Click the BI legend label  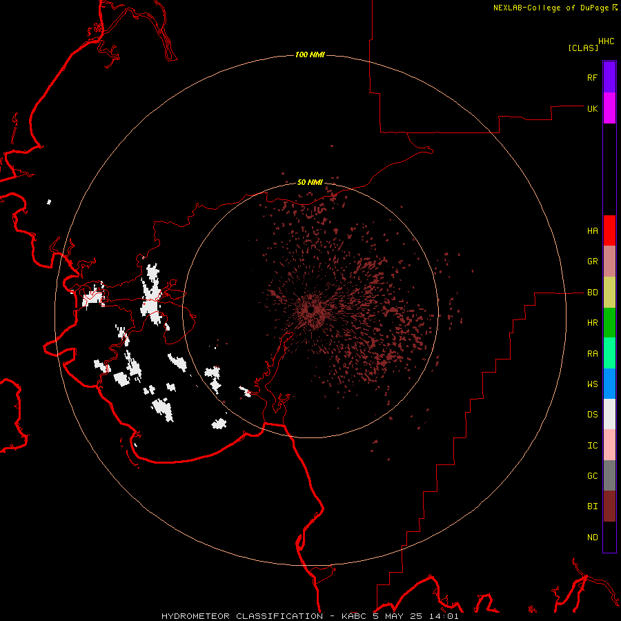click(x=592, y=506)
